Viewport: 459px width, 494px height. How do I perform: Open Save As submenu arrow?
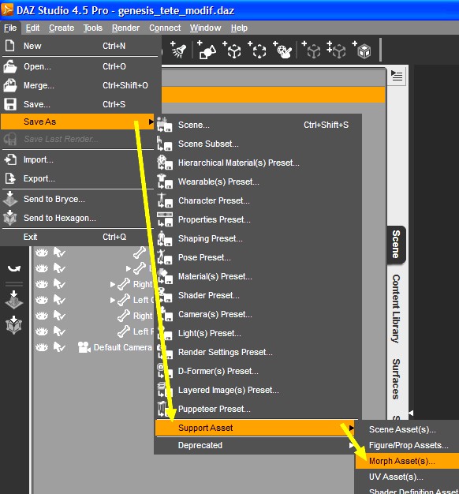tap(151, 122)
